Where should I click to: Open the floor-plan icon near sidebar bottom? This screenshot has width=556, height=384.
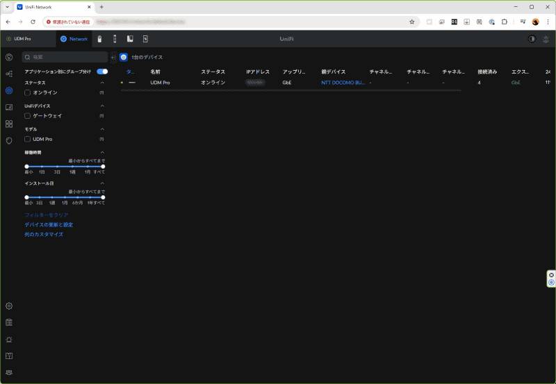(x=9, y=356)
